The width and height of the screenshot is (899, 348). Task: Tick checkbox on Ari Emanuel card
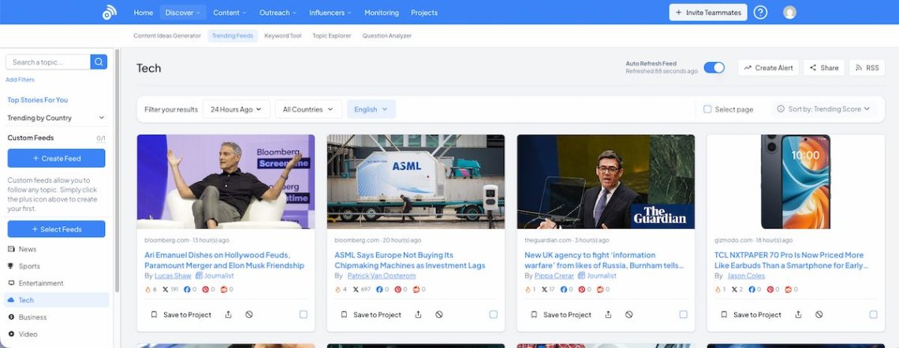(304, 314)
